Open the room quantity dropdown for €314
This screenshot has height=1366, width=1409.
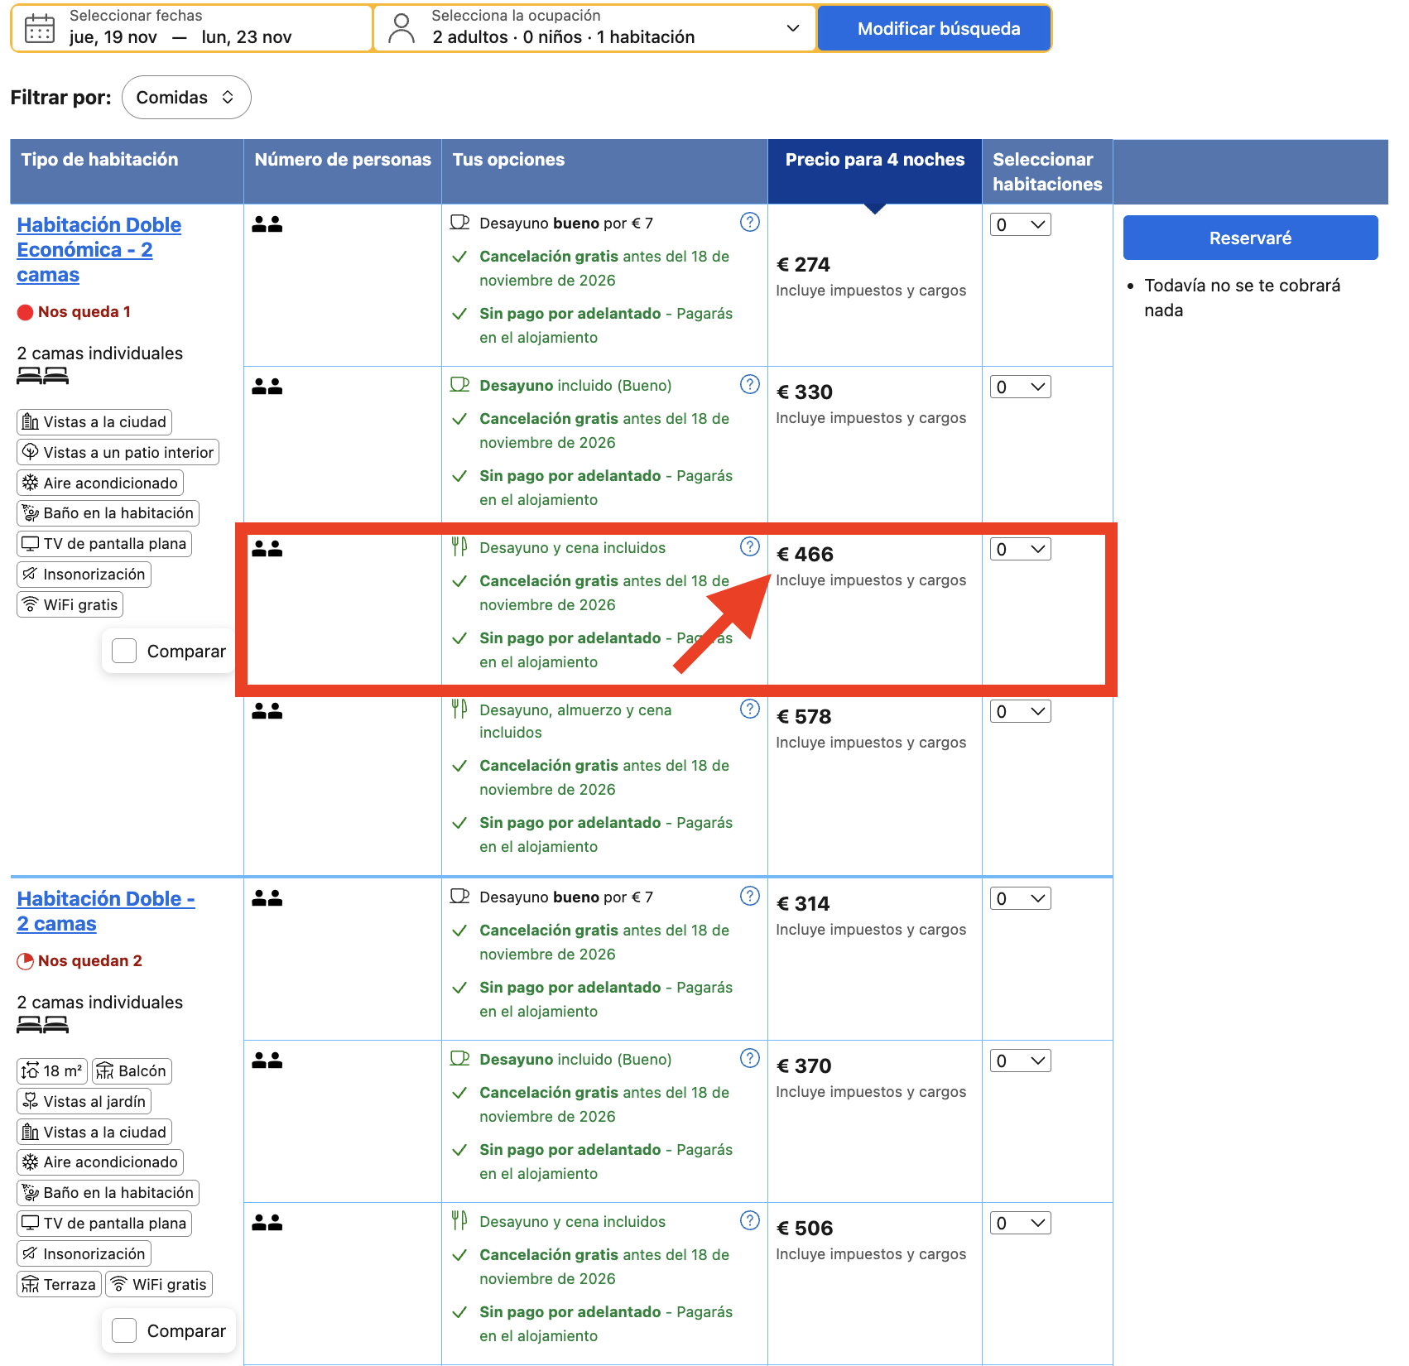[x=1021, y=898]
